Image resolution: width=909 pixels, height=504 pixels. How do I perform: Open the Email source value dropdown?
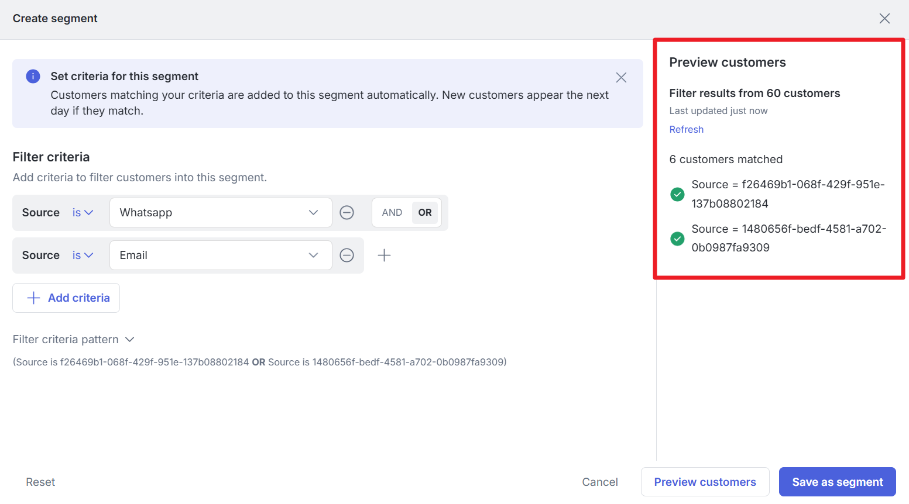coord(221,256)
